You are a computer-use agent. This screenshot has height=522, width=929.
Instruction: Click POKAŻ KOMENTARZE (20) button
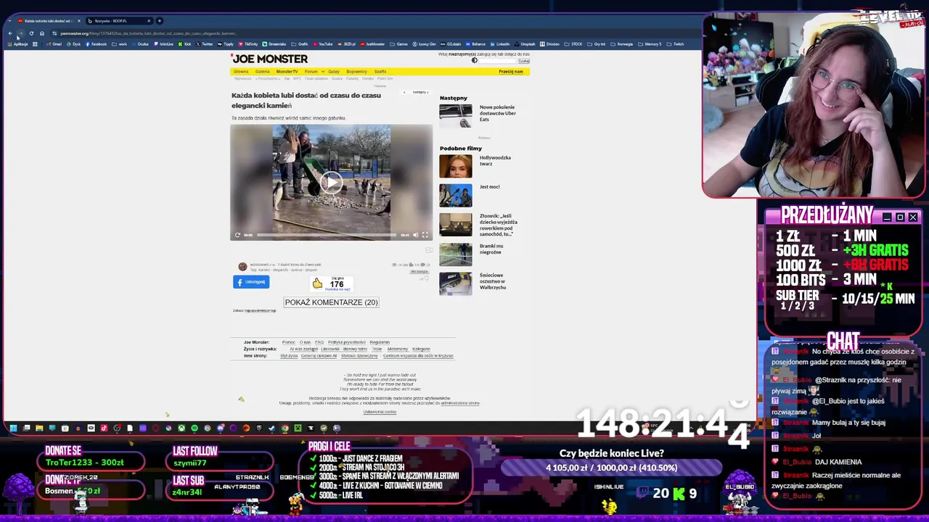331,302
